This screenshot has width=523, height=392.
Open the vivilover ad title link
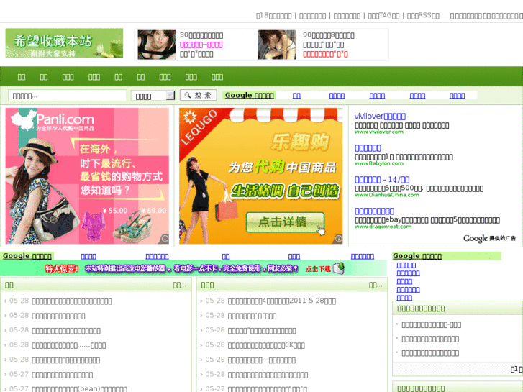click(380, 117)
